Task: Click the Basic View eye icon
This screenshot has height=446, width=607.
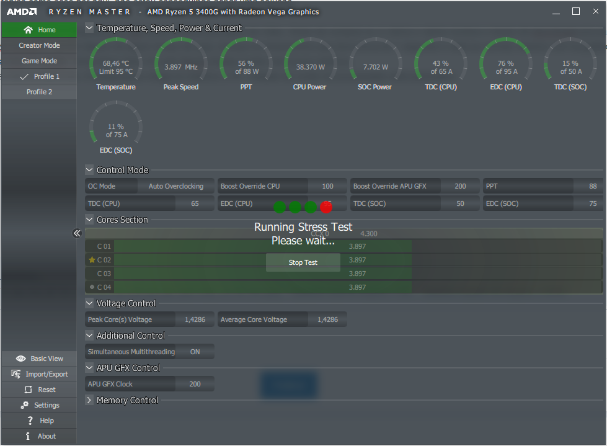Action: tap(21, 359)
